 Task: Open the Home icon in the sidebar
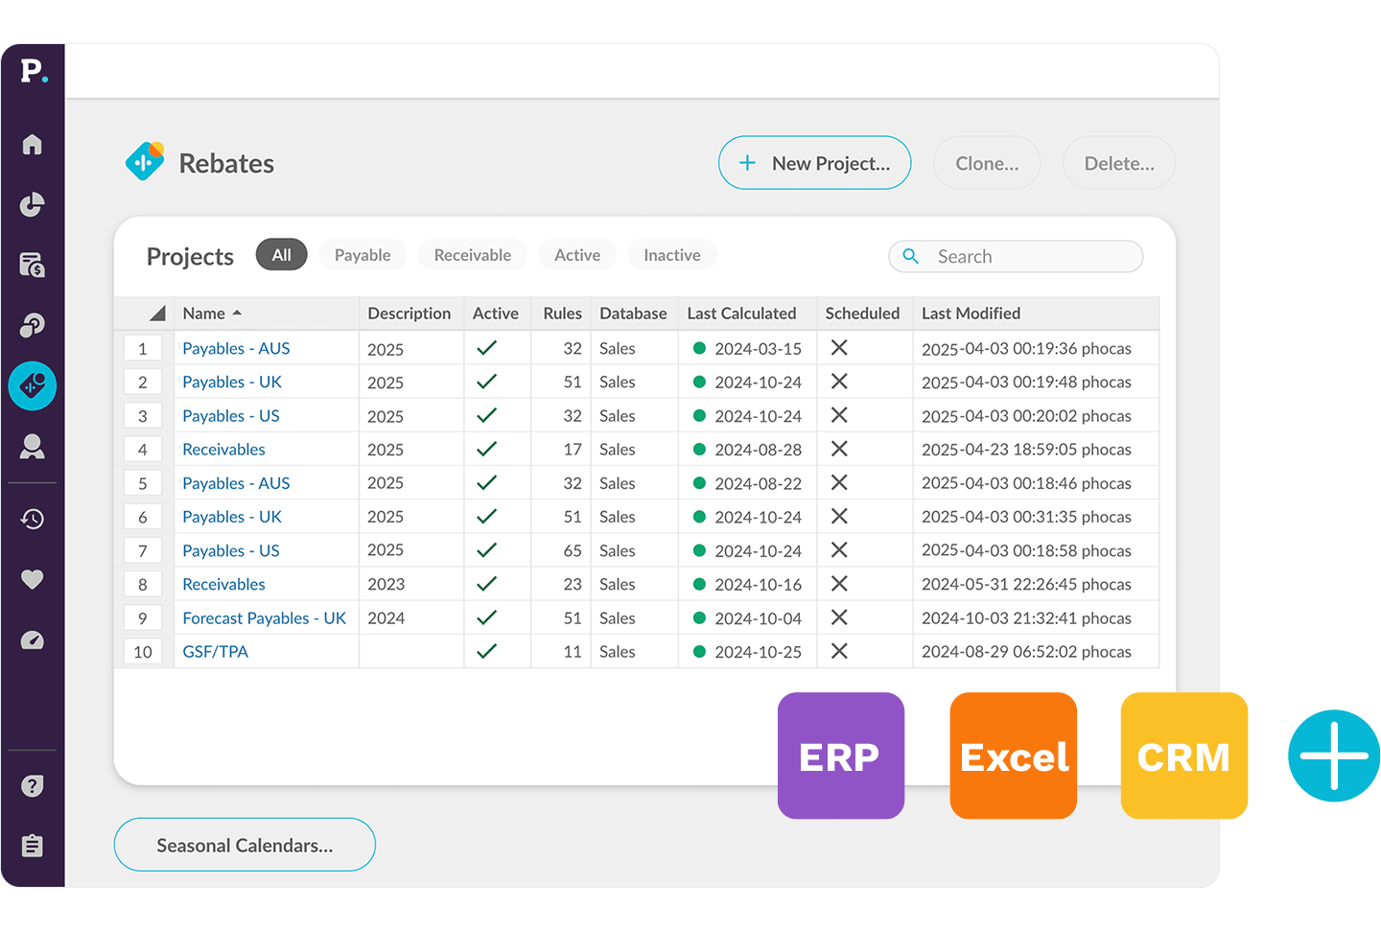point(32,144)
